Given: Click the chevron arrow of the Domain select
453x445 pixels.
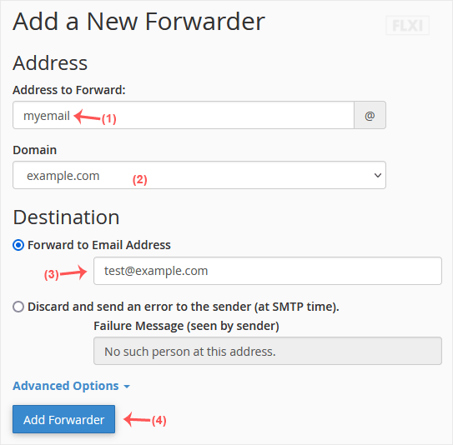Looking at the screenshot, I should [378, 175].
